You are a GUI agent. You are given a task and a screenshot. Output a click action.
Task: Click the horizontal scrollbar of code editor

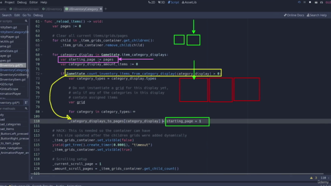tap(177, 174)
